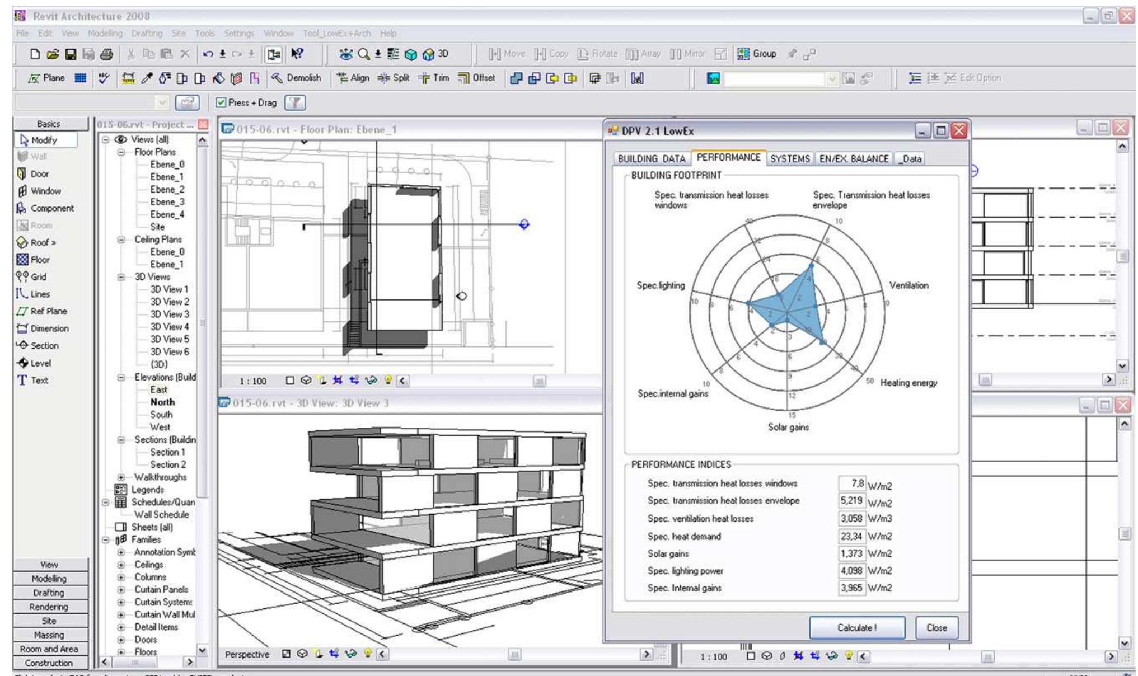The width and height of the screenshot is (1138, 676).
Task: Select the Ref Plane tool
Action: click(42, 311)
